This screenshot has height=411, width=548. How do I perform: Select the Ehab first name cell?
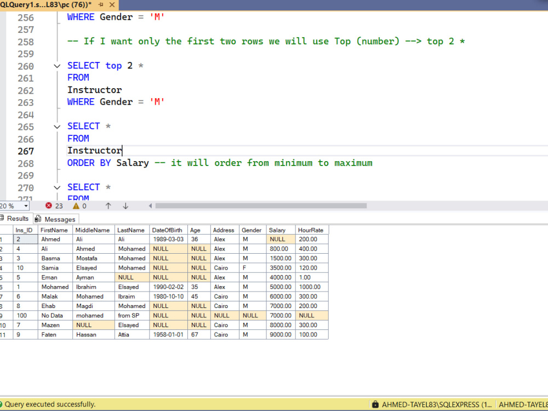click(x=55, y=306)
